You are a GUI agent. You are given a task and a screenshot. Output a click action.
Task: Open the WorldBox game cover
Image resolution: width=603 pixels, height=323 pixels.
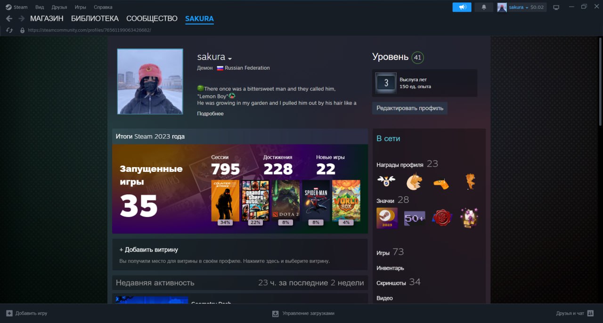tap(346, 201)
